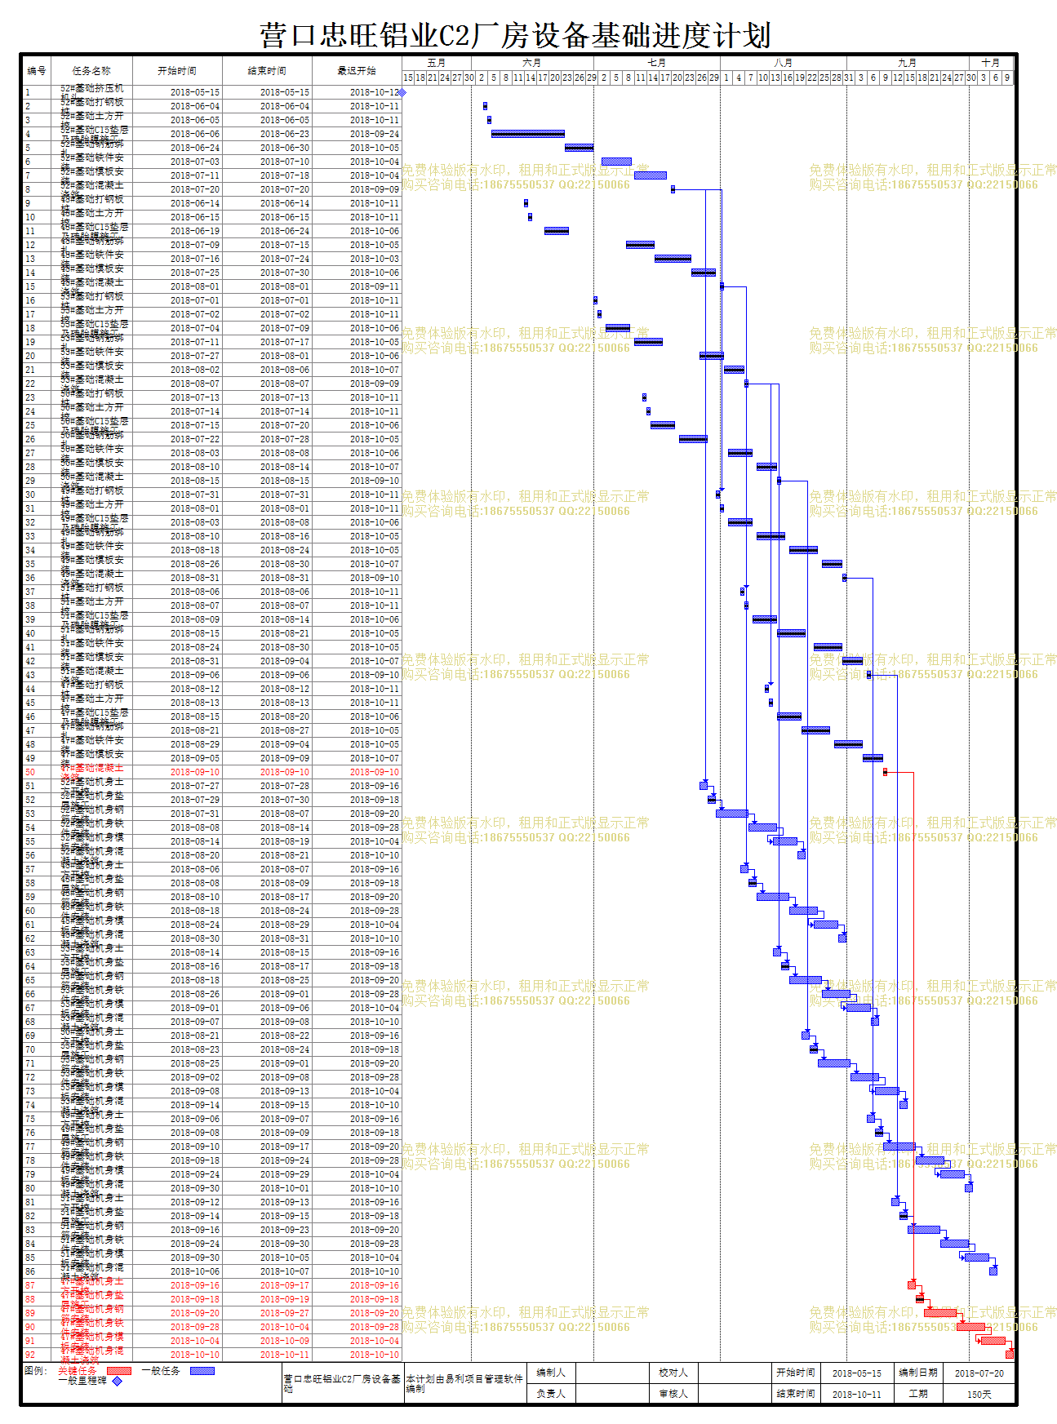
Task: Click the 审核人 field label in footer
Action: pyautogui.click(x=673, y=1394)
